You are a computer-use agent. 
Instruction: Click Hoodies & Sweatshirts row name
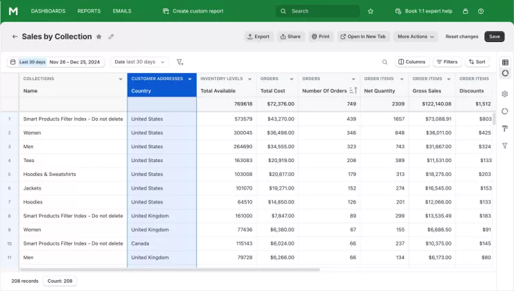point(50,174)
